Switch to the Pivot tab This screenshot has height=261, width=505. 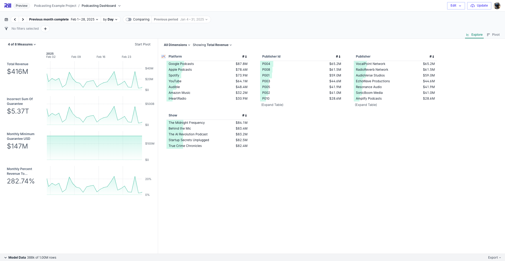(x=493, y=35)
